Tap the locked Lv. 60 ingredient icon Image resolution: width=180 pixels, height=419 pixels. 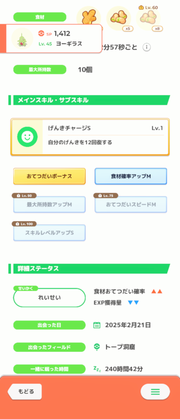(x=148, y=18)
